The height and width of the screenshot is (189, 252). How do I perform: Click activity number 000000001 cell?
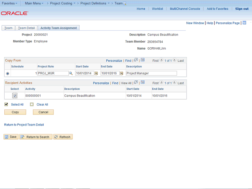coord(33,96)
